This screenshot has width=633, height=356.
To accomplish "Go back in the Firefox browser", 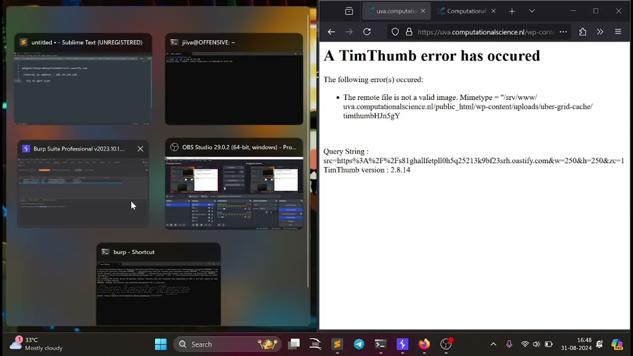I will pos(331,32).
